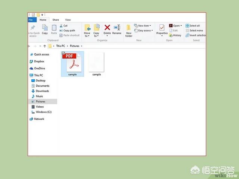
Task: Open the Desktop folder in sidebar
Action: (38, 81)
